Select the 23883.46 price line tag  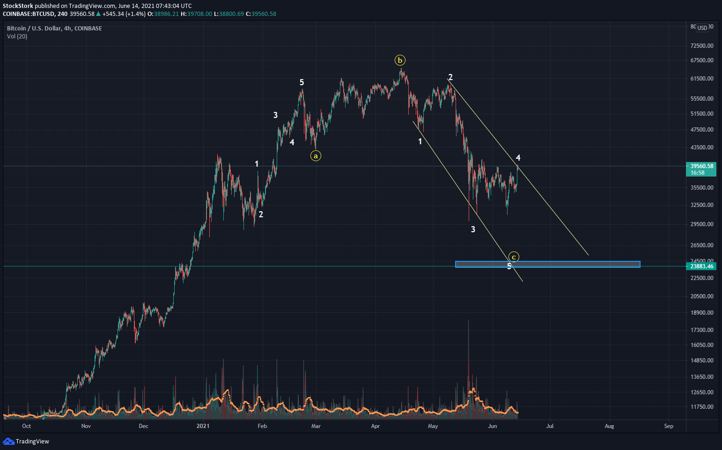(x=702, y=266)
